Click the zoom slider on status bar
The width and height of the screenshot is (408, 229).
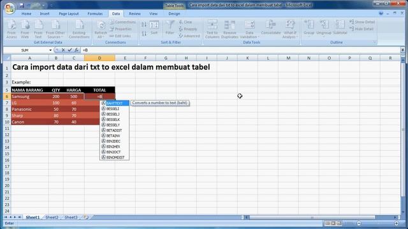pos(377,223)
